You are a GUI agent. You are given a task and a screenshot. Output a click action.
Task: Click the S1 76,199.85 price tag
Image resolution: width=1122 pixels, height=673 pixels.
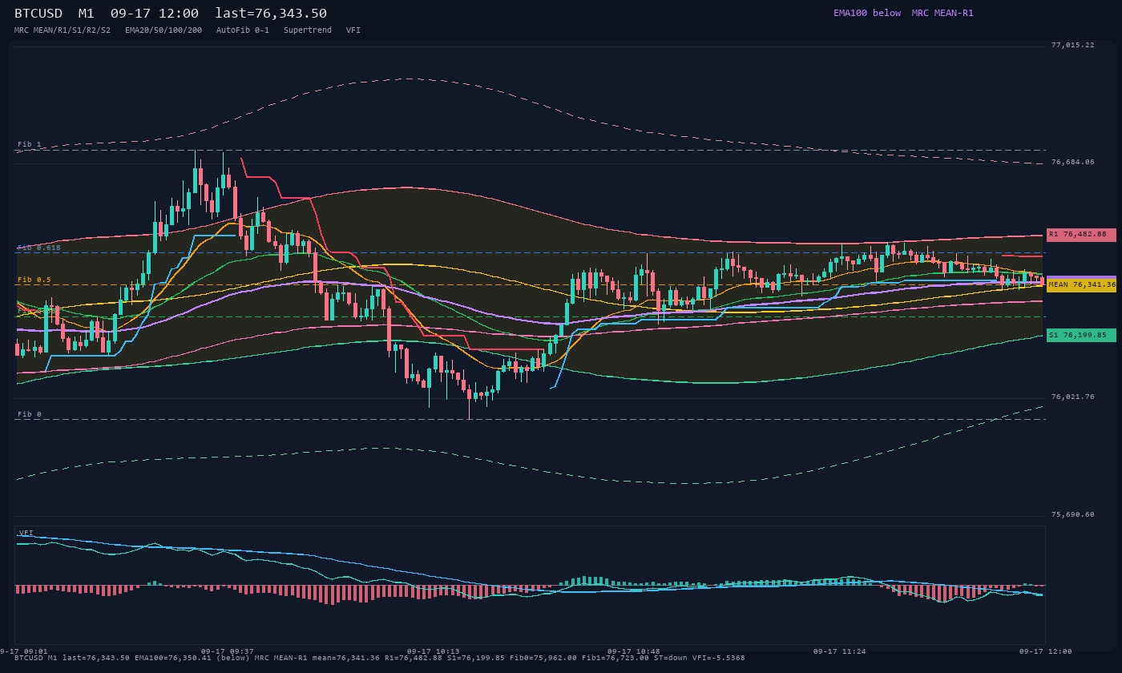pos(1081,335)
